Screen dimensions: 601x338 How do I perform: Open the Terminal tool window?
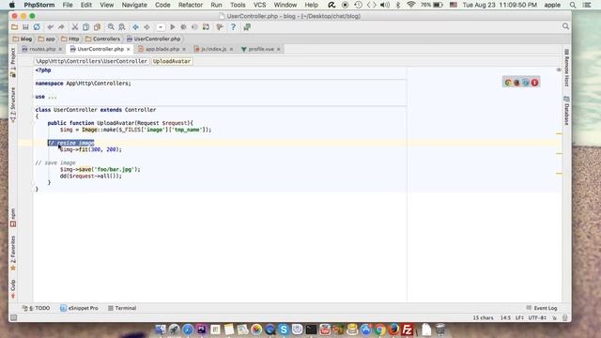[122, 308]
